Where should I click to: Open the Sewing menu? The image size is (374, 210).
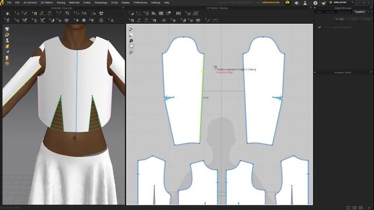61,2
